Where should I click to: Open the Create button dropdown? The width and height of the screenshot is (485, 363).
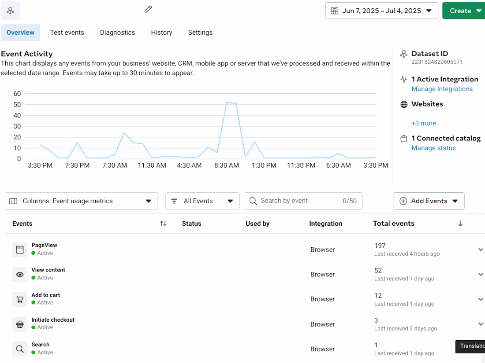[463, 11]
